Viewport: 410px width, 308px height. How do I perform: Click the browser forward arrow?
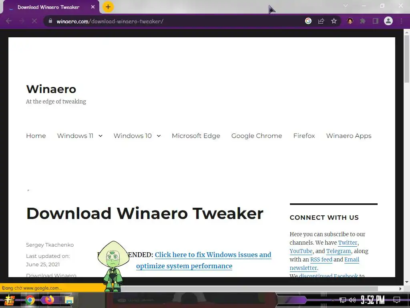click(x=22, y=21)
